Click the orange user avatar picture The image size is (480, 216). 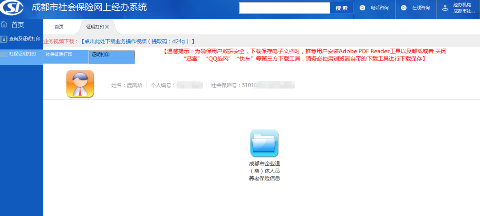coord(80,84)
